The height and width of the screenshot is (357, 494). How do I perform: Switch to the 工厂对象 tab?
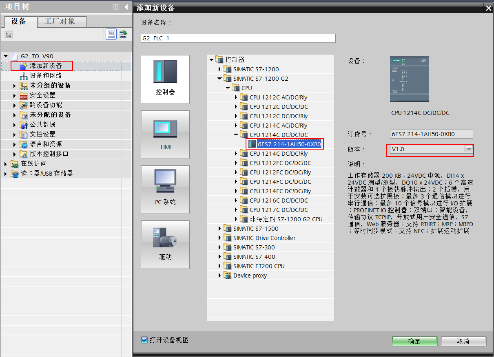(62, 22)
